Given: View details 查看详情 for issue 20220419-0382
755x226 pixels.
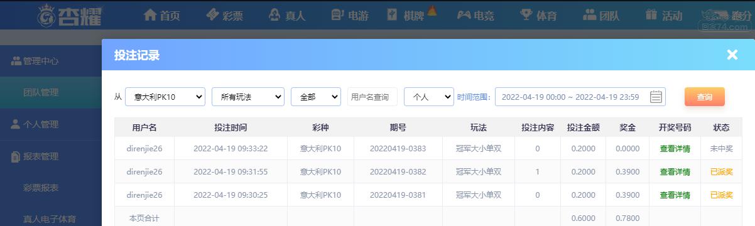Looking at the screenshot, I should pyautogui.click(x=675, y=172).
